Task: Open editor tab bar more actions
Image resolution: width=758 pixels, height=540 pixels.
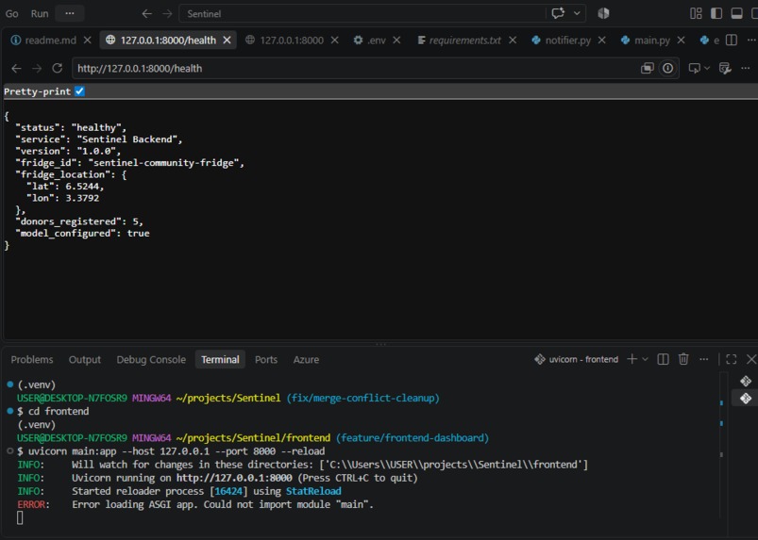Action: (751, 41)
